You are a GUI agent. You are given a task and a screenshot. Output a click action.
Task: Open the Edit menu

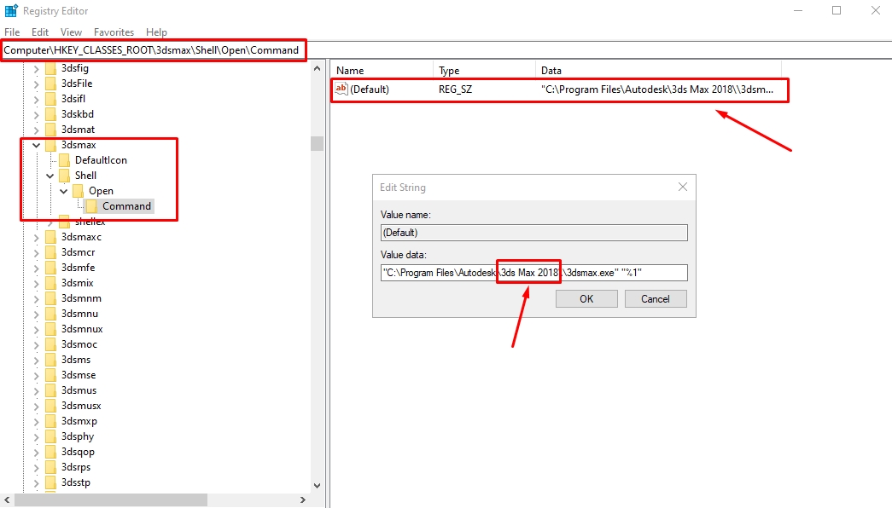point(40,32)
